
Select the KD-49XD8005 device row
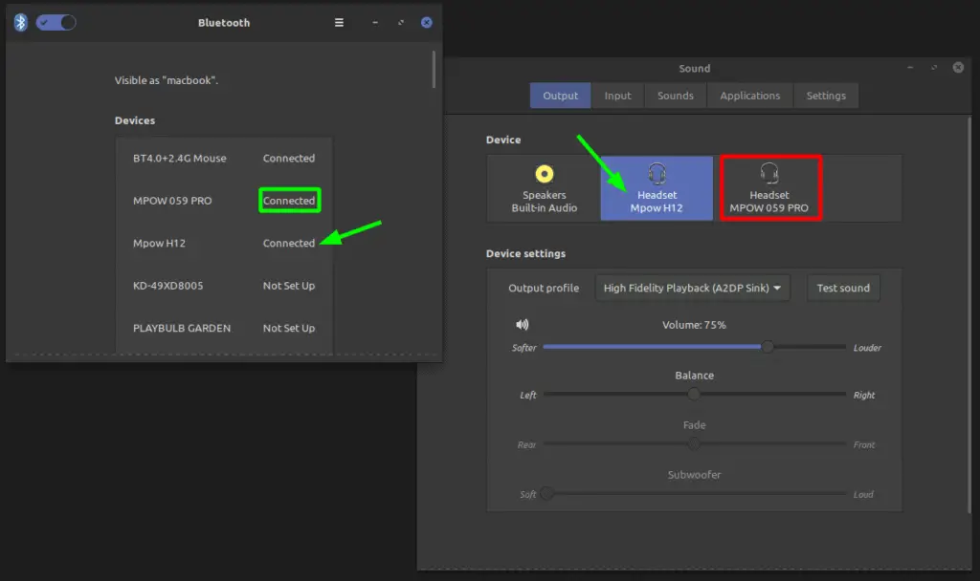tap(224, 286)
